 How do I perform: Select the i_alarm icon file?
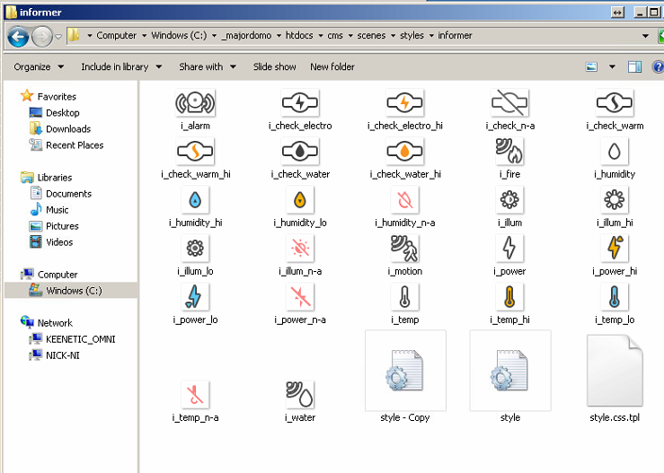point(195,103)
